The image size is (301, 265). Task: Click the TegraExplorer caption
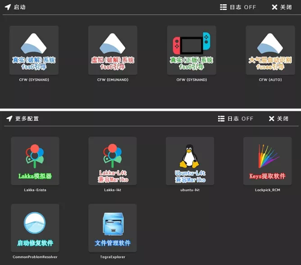(113, 257)
